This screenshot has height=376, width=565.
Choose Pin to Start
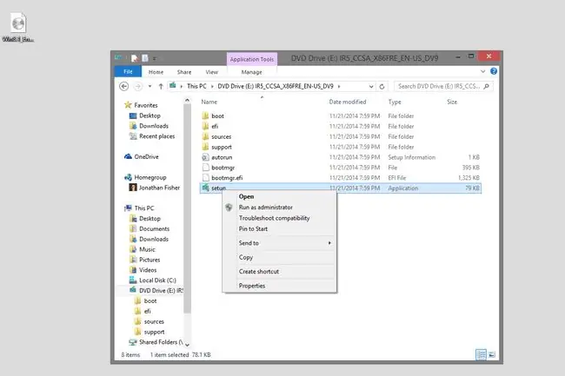(280, 229)
